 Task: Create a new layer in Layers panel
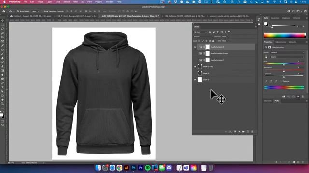(248, 131)
